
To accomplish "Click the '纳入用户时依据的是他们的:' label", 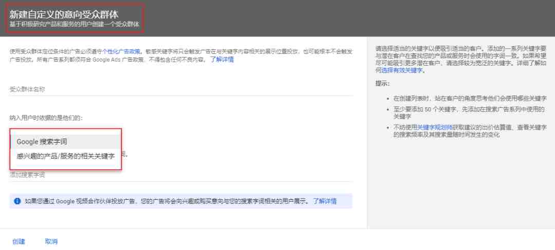I will click(x=46, y=118).
